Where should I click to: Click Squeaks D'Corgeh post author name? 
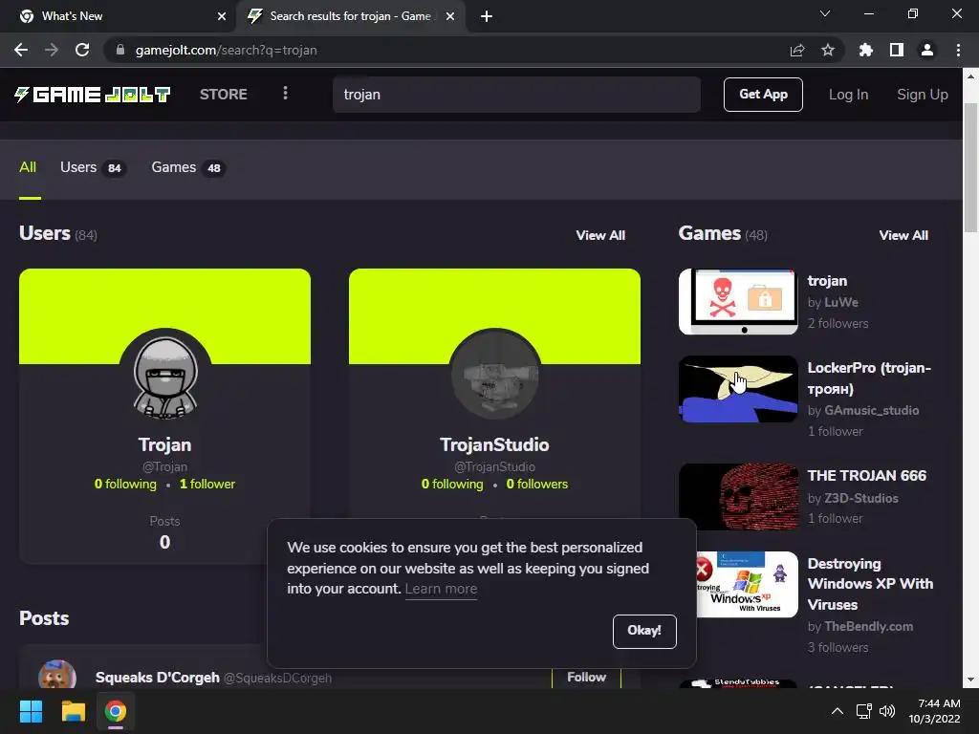[158, 678]
